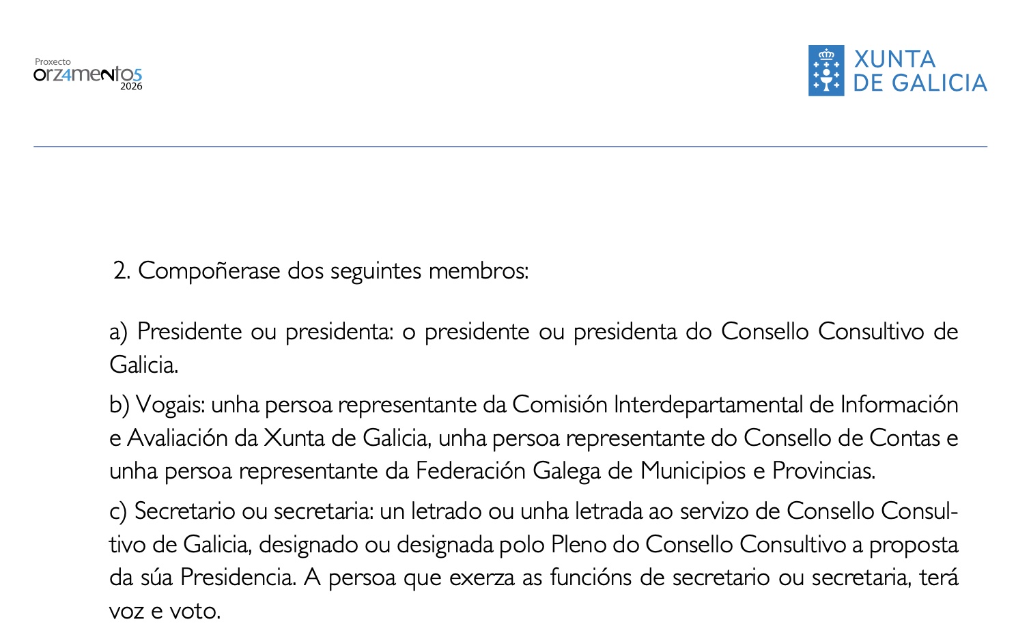Click the horizontal header divider line
The width and height of the screenshot is (1016, 637).
tap(510, 146)
